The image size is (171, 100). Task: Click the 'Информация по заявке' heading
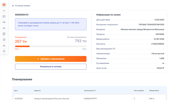pos(109,15)
